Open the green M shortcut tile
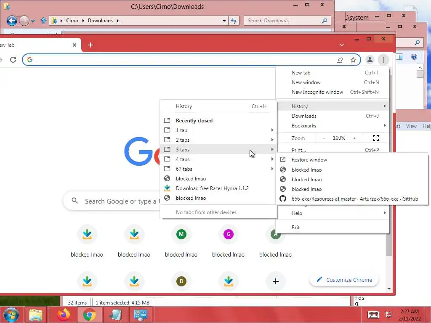431x323 pixels. [181, 234]
